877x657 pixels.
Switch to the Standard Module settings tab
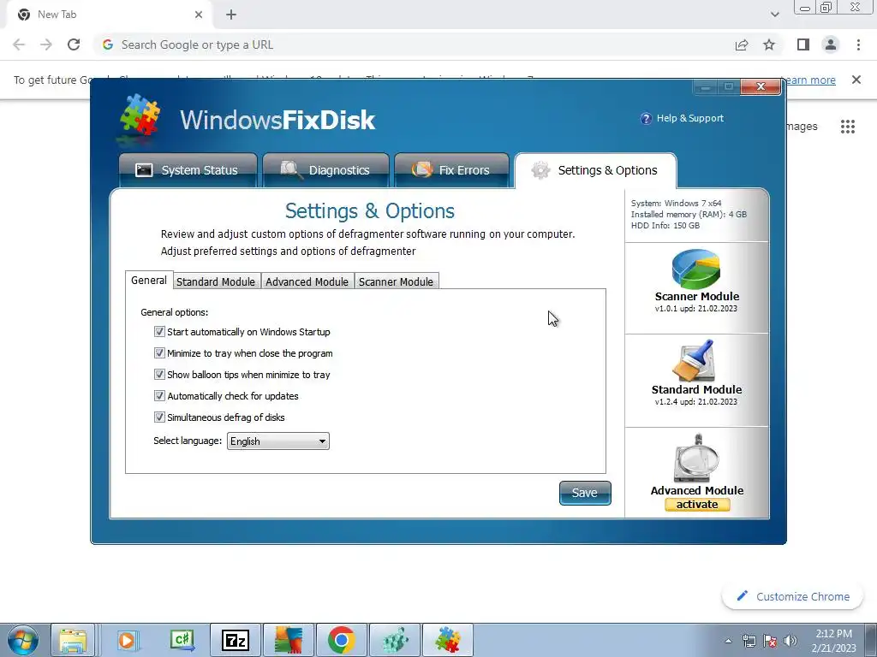(216, 281)
